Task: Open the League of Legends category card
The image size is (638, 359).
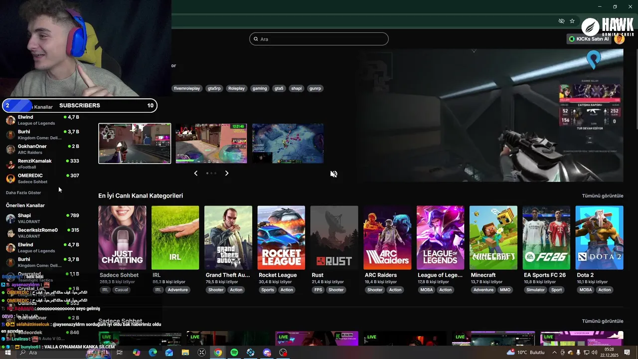Action: coord(441,238)
